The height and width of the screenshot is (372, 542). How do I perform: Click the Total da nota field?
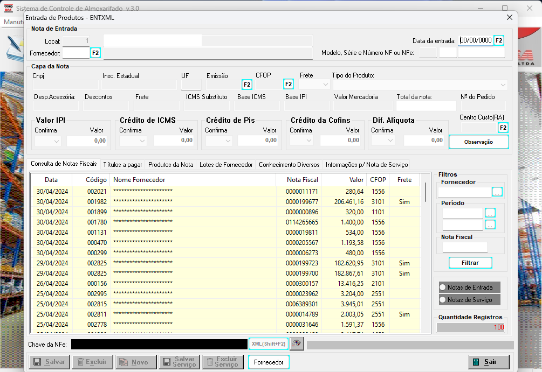pos(426,106)
